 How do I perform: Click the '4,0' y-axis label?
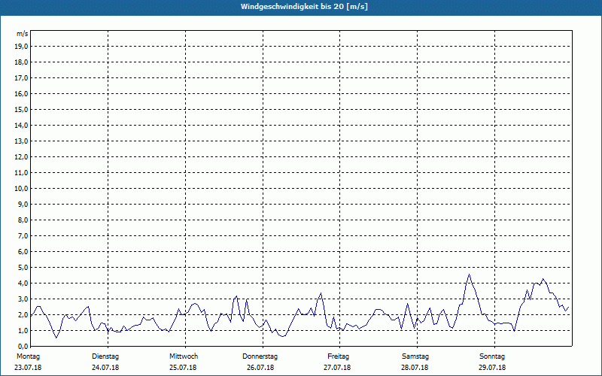click(x=22, y=284)
